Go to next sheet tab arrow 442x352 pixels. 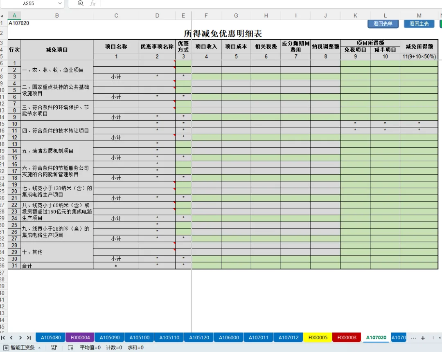click(20, 338)
